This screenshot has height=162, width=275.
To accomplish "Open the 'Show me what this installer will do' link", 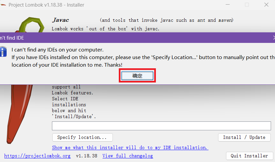I will (x=130, y=147).
